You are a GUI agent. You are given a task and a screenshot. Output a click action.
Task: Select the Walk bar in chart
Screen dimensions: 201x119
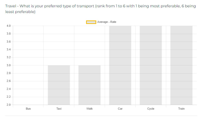click(x=89, y=85)
